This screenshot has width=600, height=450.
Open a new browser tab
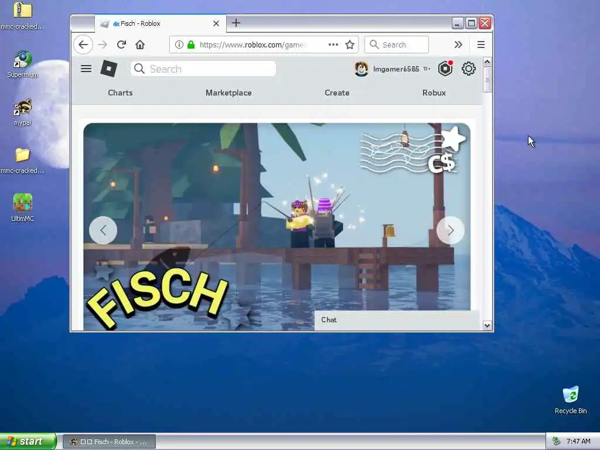click(236, 23)
